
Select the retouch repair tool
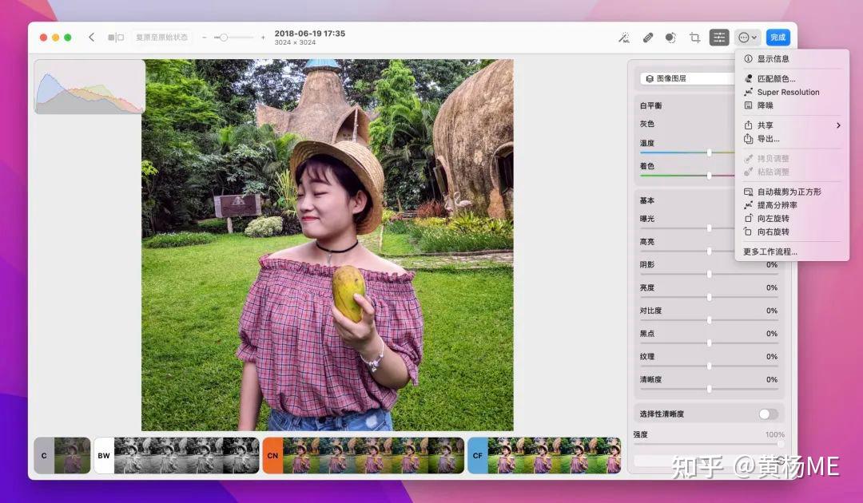point(648,37)
